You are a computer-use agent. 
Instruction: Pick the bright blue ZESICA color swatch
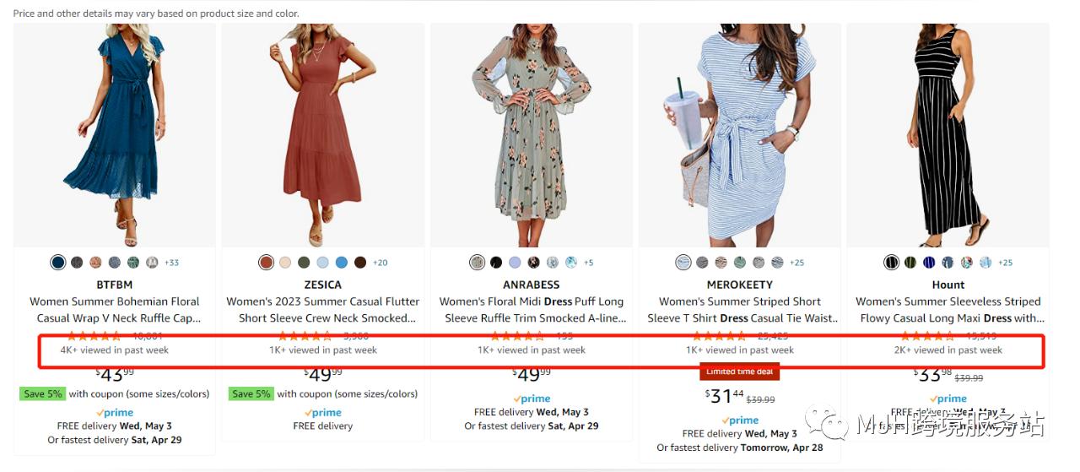click(342, 263)
